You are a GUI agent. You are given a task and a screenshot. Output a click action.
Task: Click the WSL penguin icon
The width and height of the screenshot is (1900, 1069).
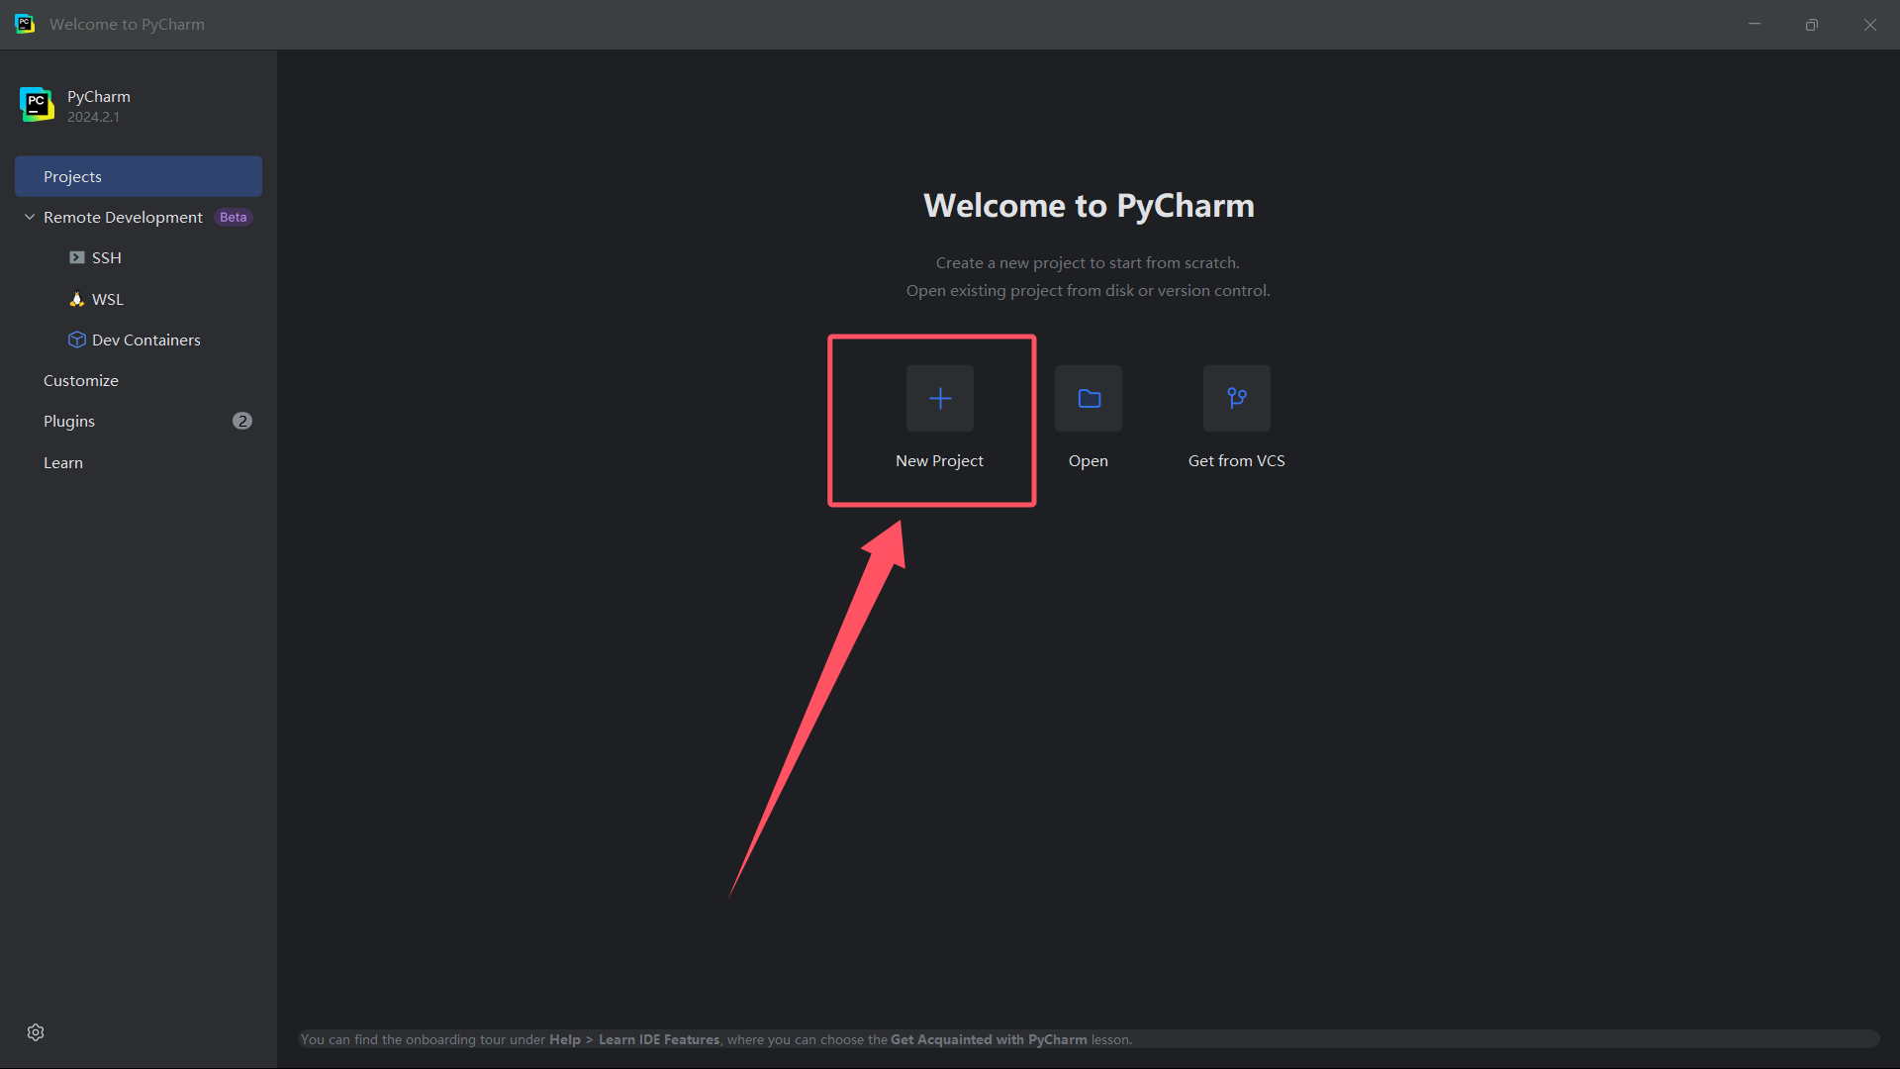(76, 299)
